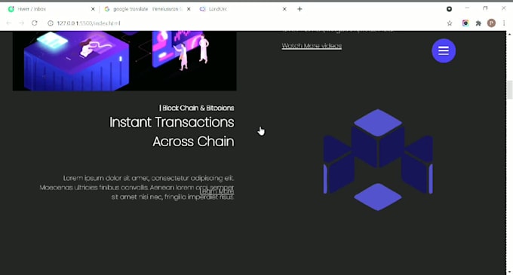Focus the address bar showing 127.0.0.1:5500/index.html

[245, 23]
